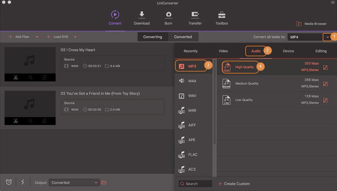Image resolution: width=337 pixels, height=191 pixels.
Task: Click the Add Files button
Action: tap(19, 36)
